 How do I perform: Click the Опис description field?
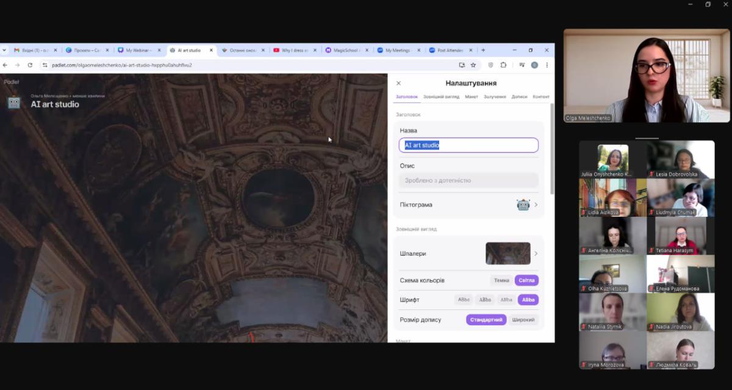pyautogui.click(x=468, y=181)
